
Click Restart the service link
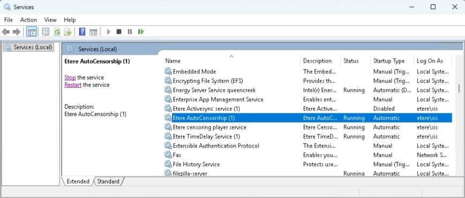73,85
